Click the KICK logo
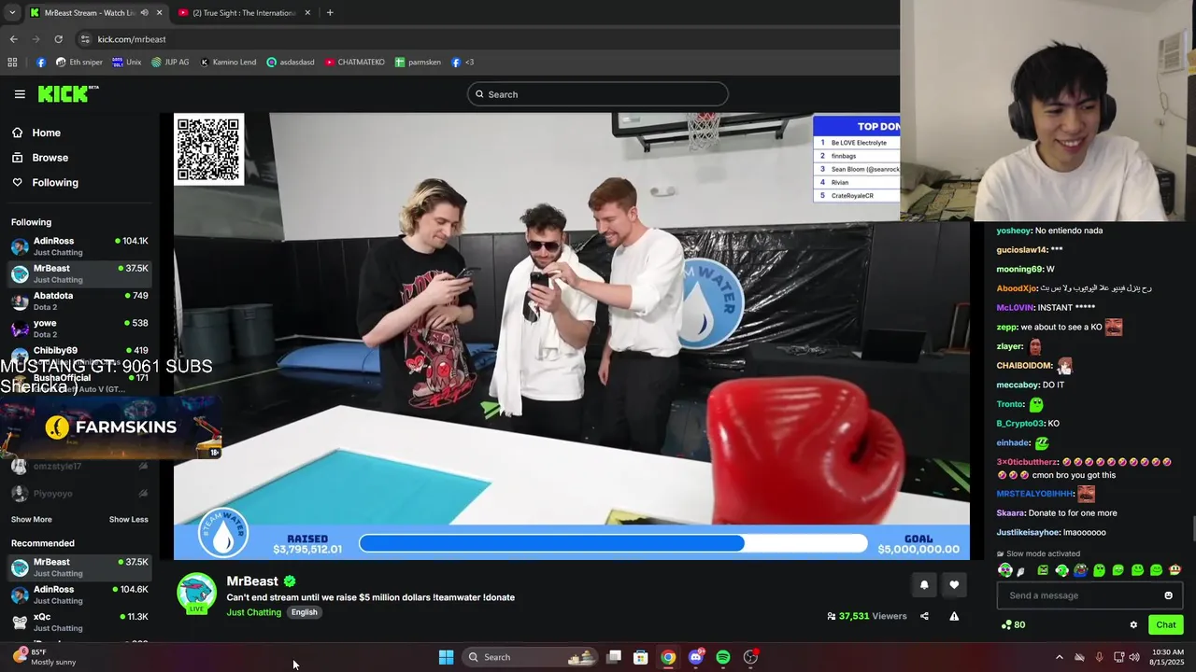This screenshot has width=1196, height=672. point(67,93)
